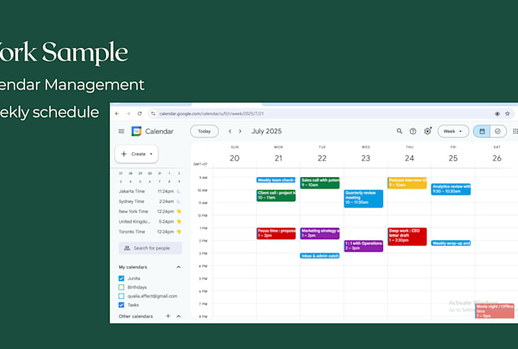Open the Deep work CEO letter event
Viewport: 518px width, 349px height.
click(407, 236)
